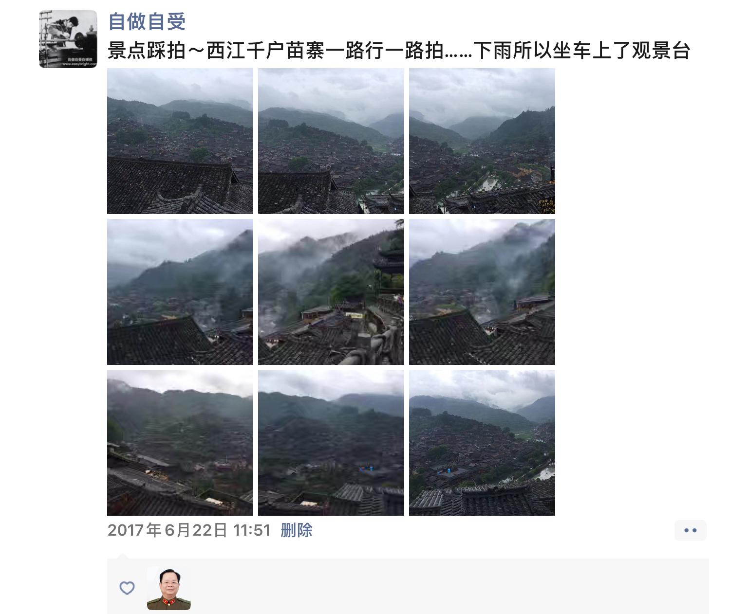The width and height of the screenshot is (748, 614).
Task: Click the 删除 delete link
Action: coord(296,530)
